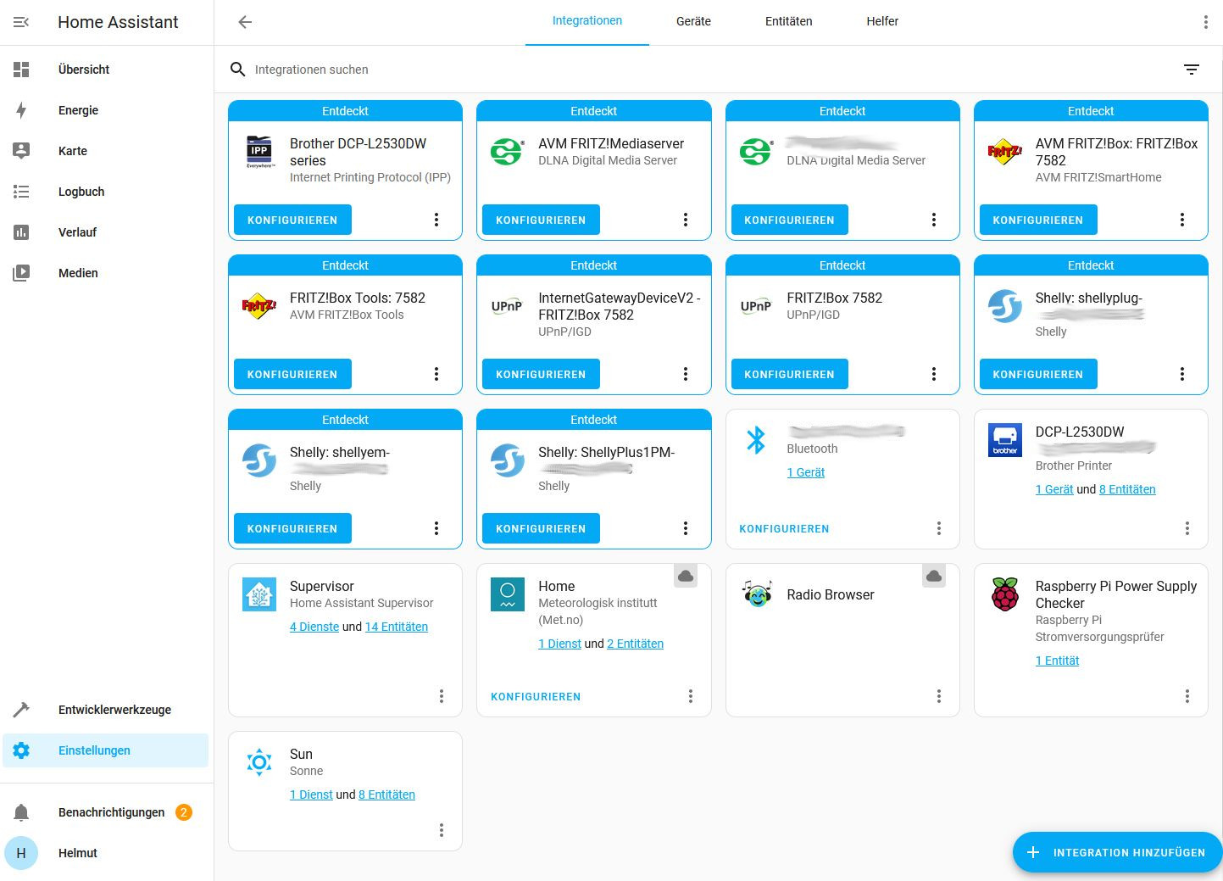Screen dimensions: 1223x881
Task: Open the Logbuch panel
Action: (106, 192)
